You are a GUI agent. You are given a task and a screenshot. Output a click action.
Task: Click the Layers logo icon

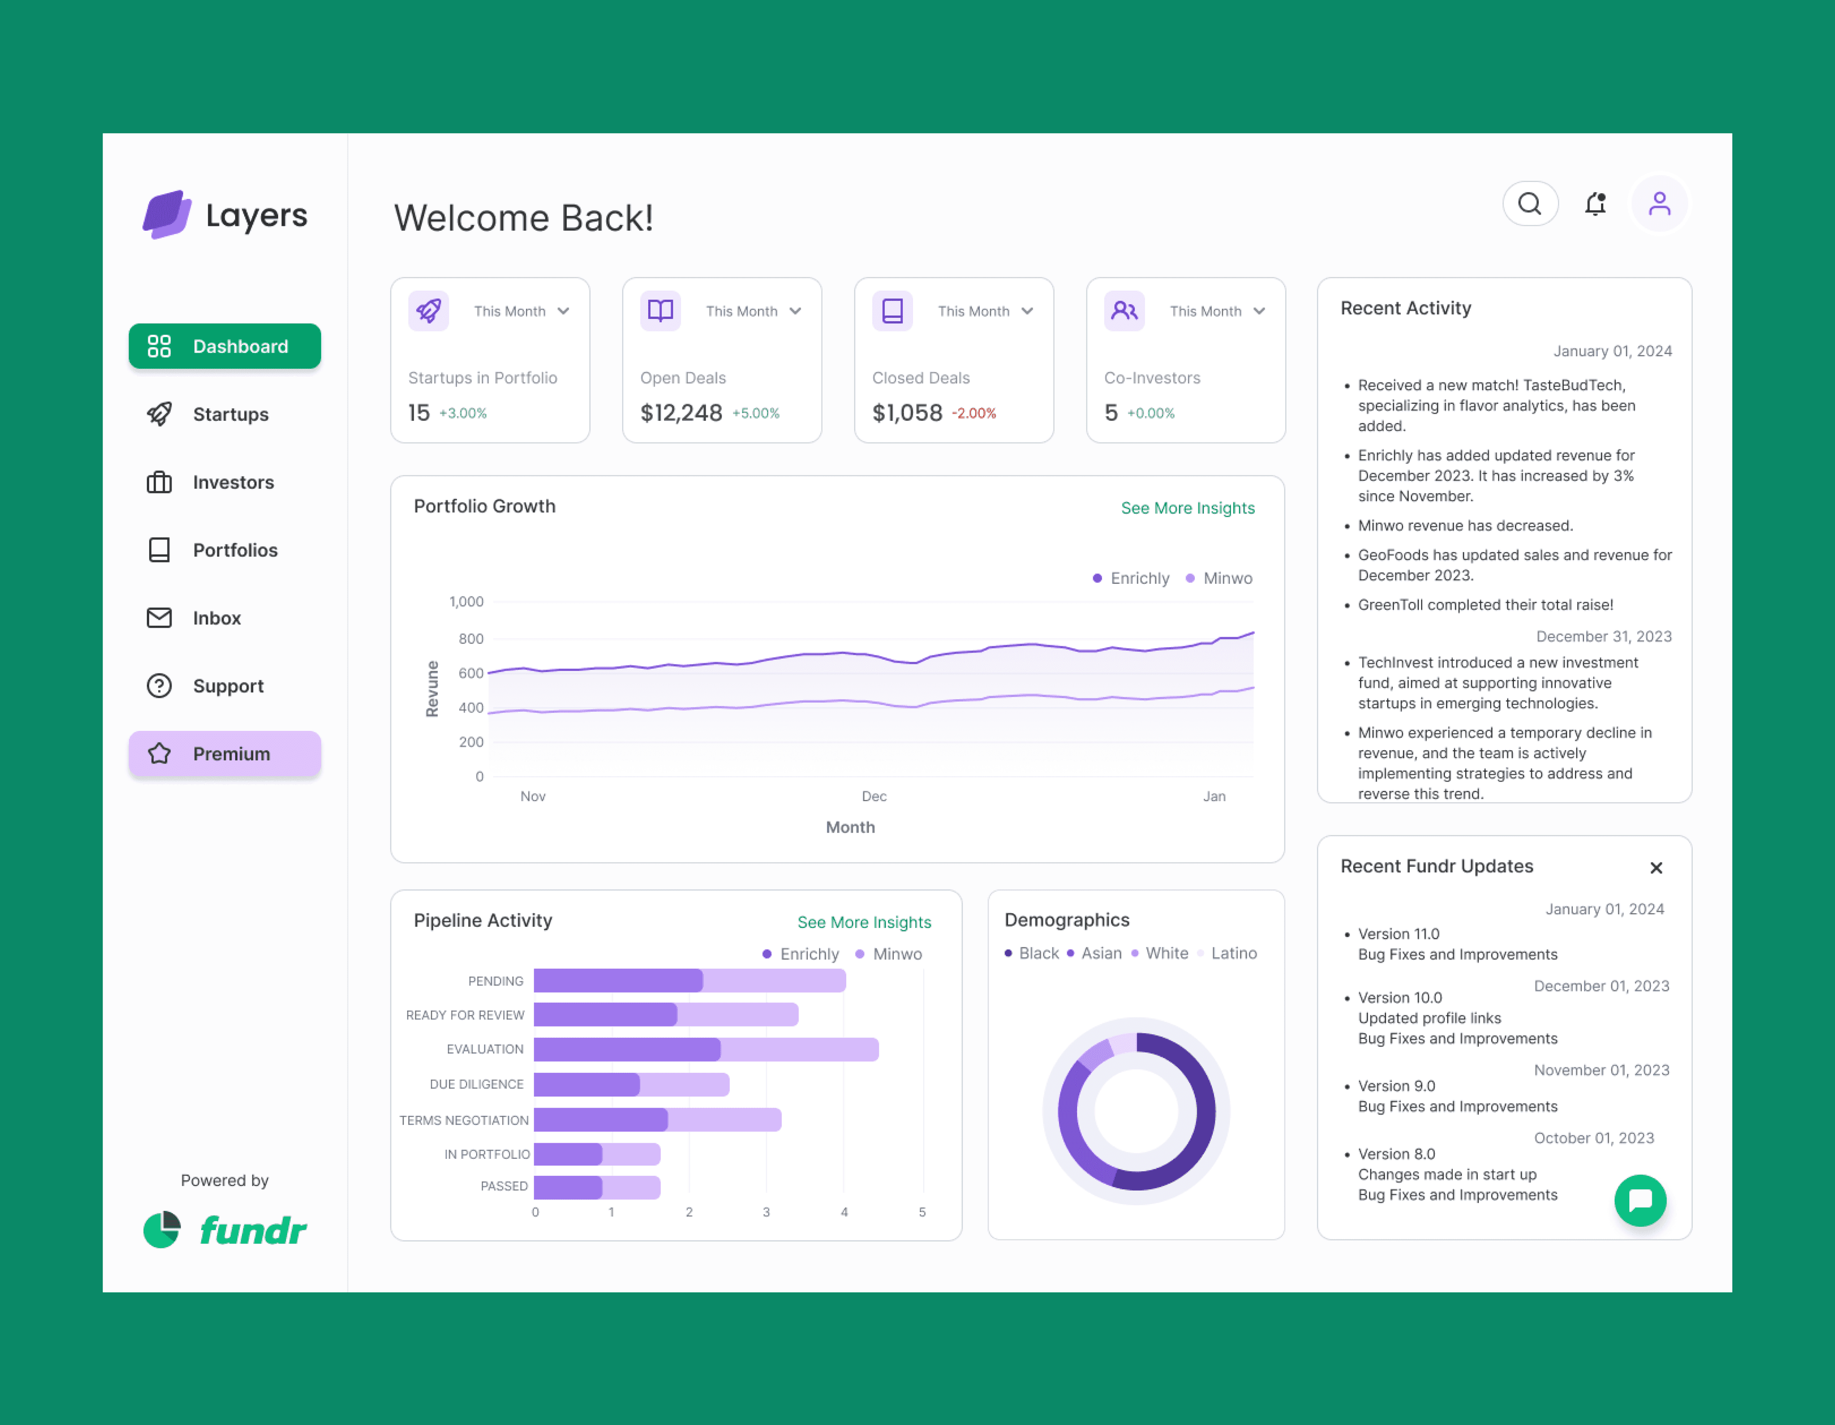coord(166,215)
